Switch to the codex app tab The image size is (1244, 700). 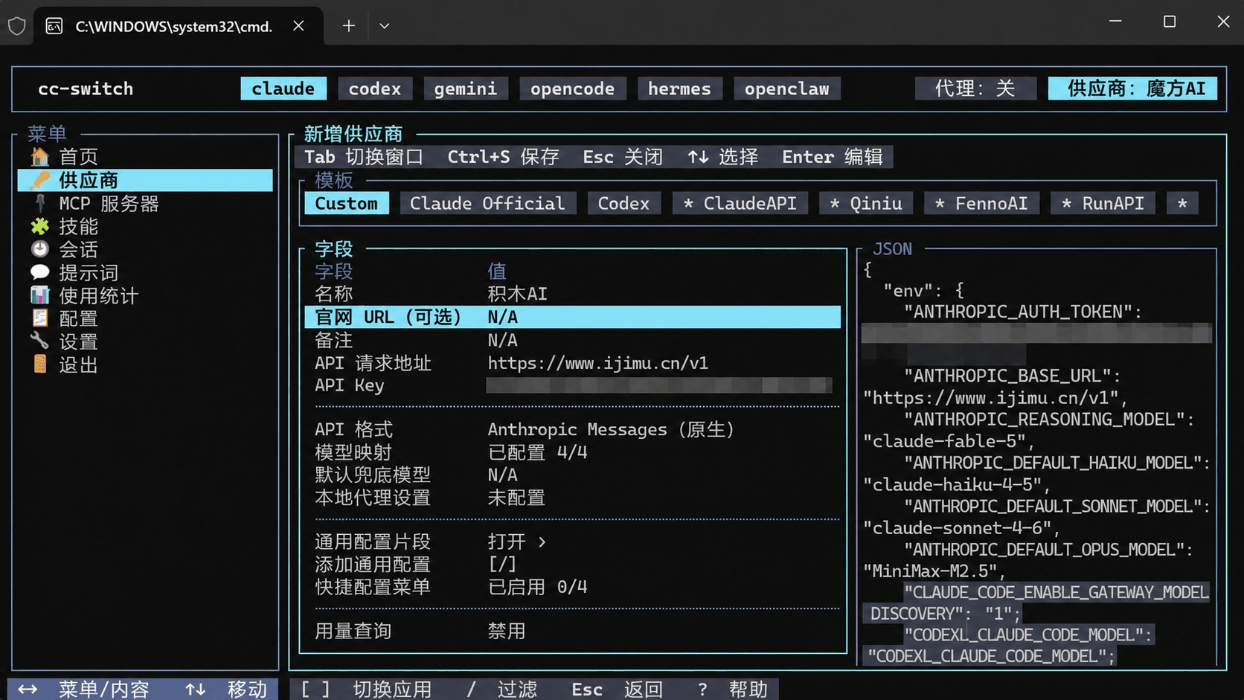[x=375, y=89]
